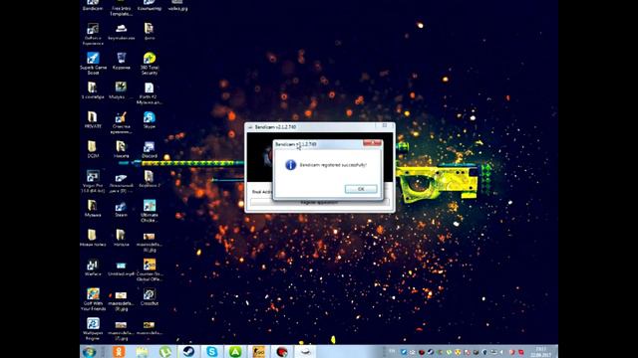Close the registered successfully message box
The image size is (638, 358).
point(372,143)
